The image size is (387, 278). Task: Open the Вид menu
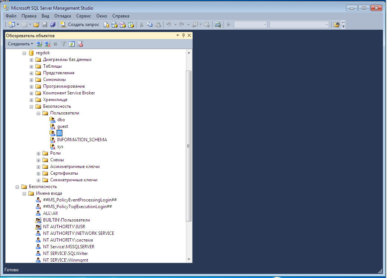pos(45,16)
